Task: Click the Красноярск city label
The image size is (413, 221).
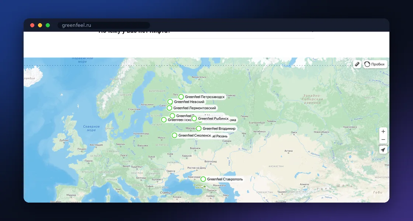Action: [350, 127]
